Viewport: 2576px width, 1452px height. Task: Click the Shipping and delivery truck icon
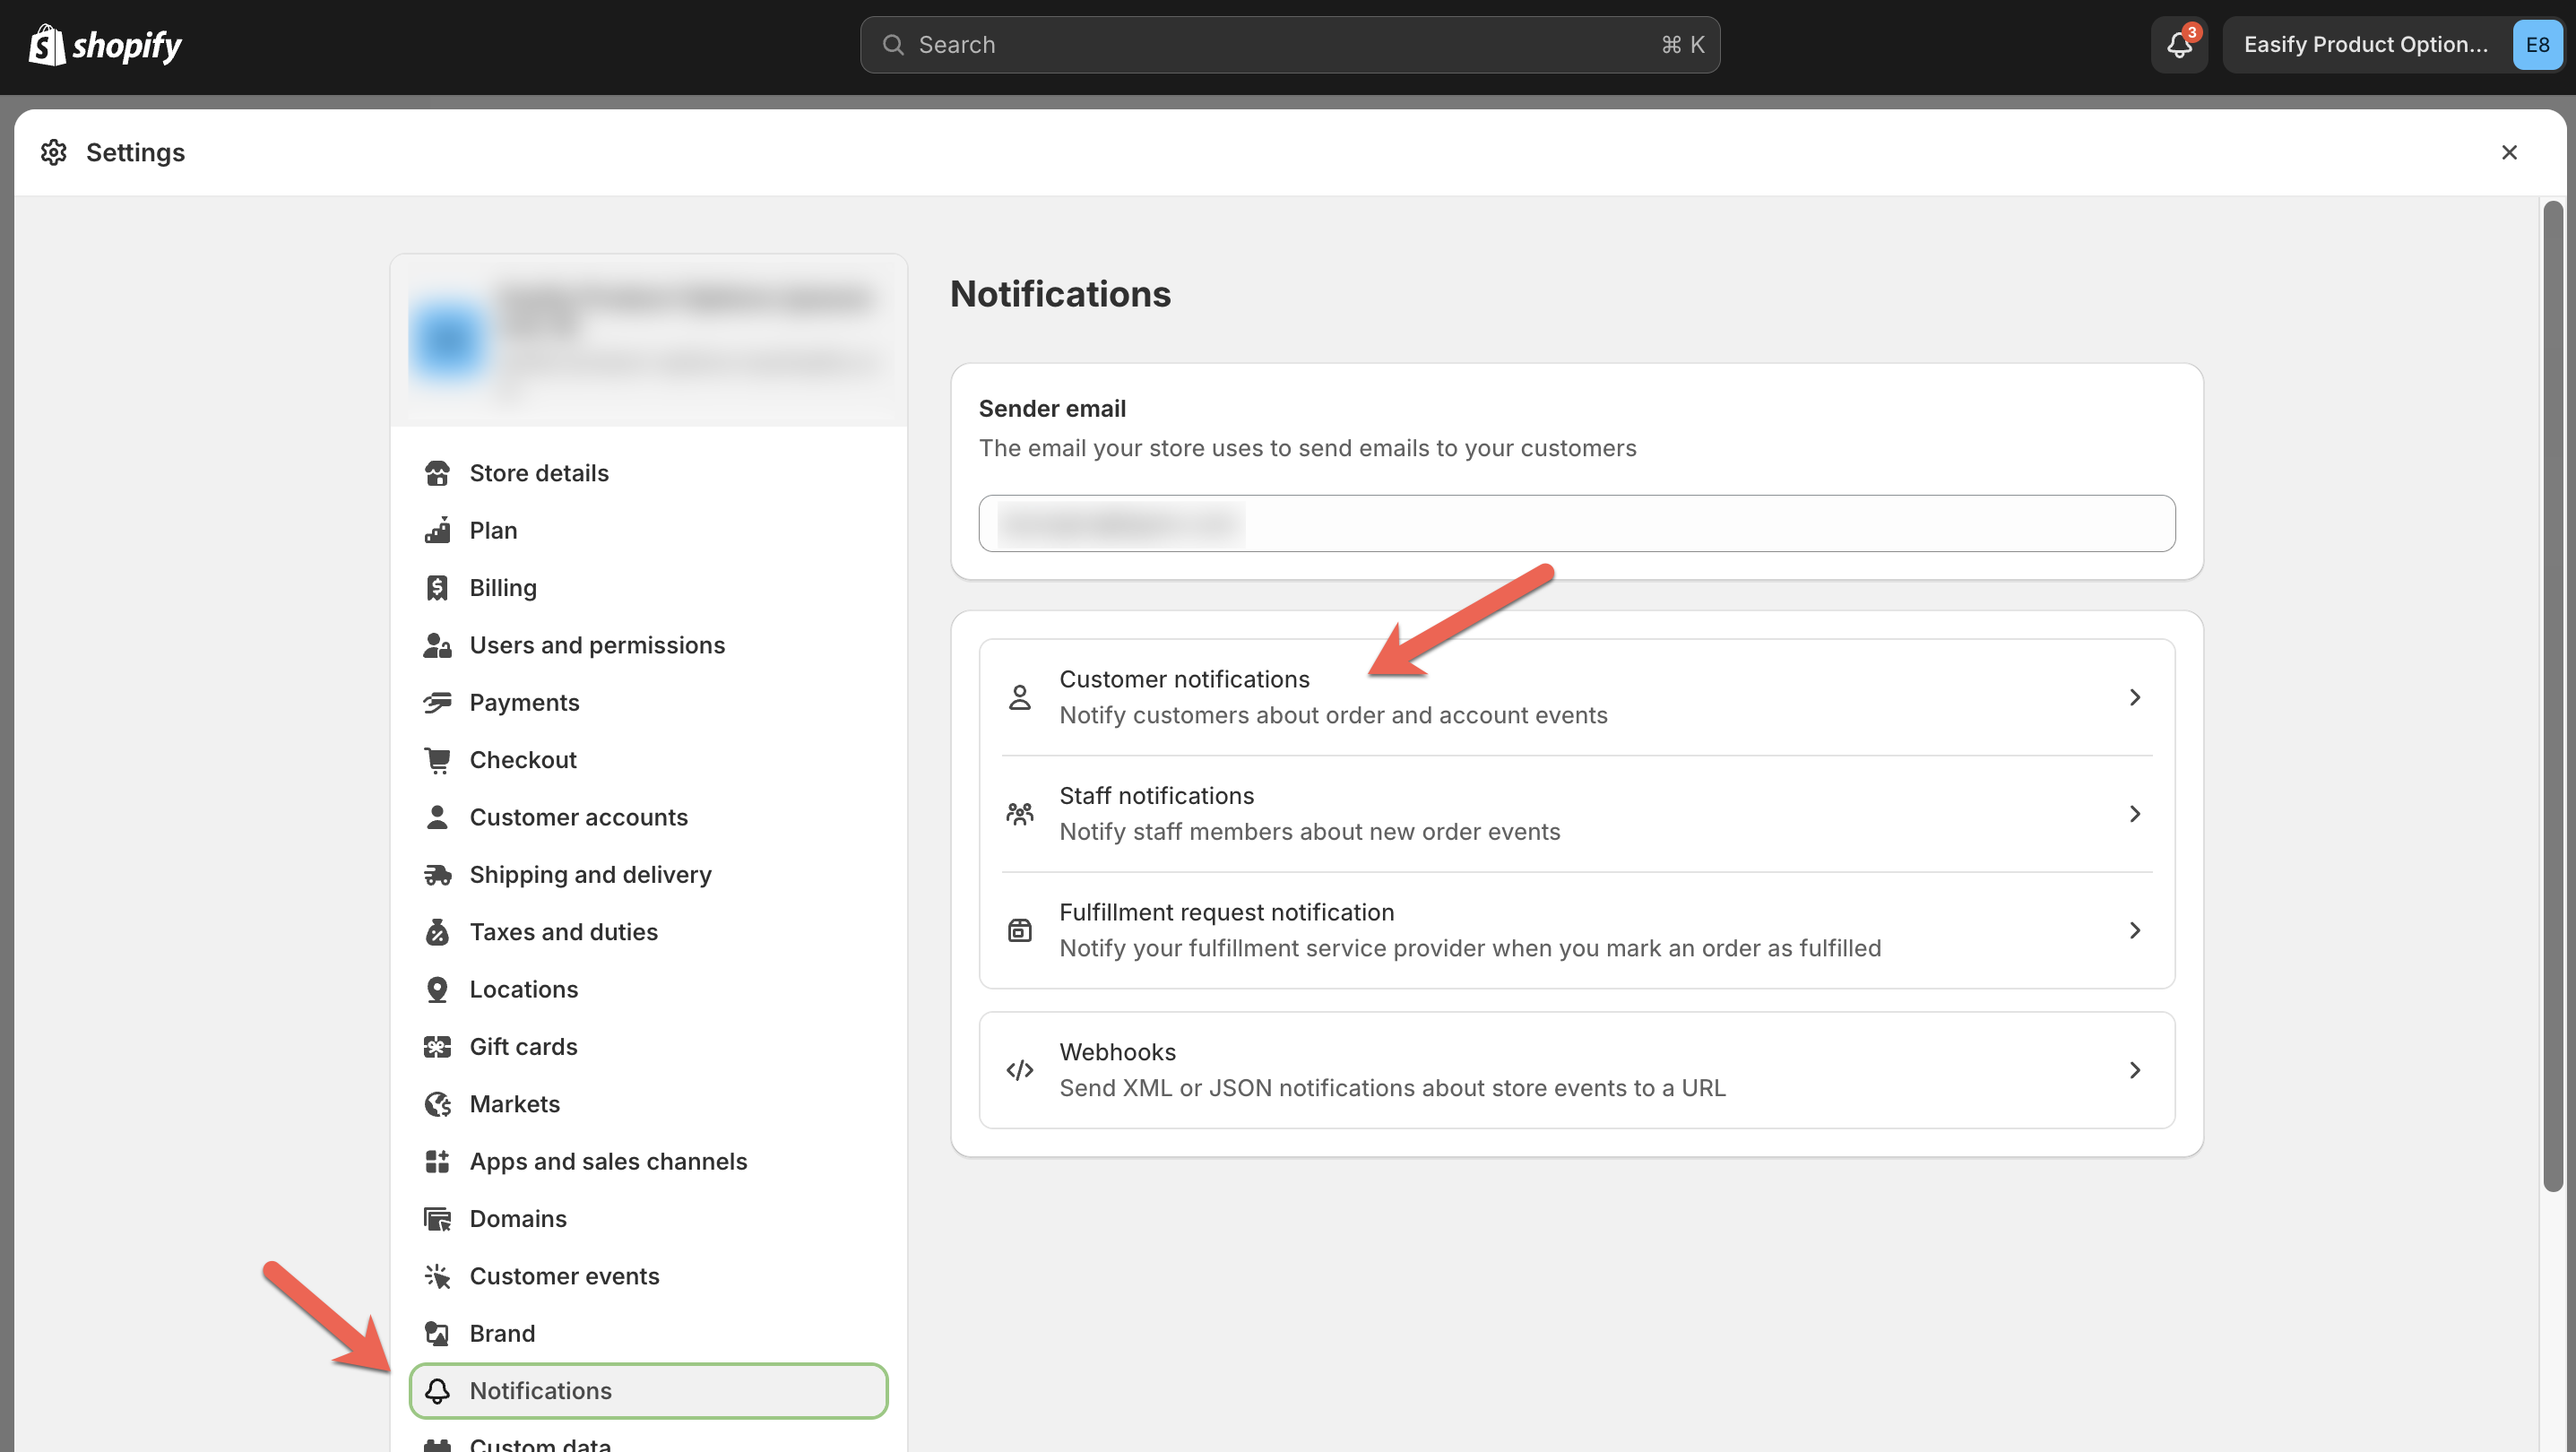click(x=438, y=874)
